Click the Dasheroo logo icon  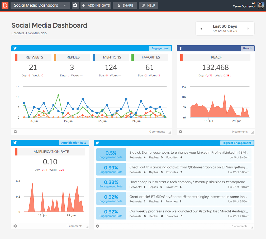click(4, 5)
